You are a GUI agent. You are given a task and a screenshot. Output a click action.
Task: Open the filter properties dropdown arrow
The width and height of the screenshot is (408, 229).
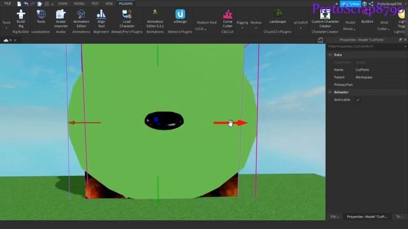(x=405, y=46)
